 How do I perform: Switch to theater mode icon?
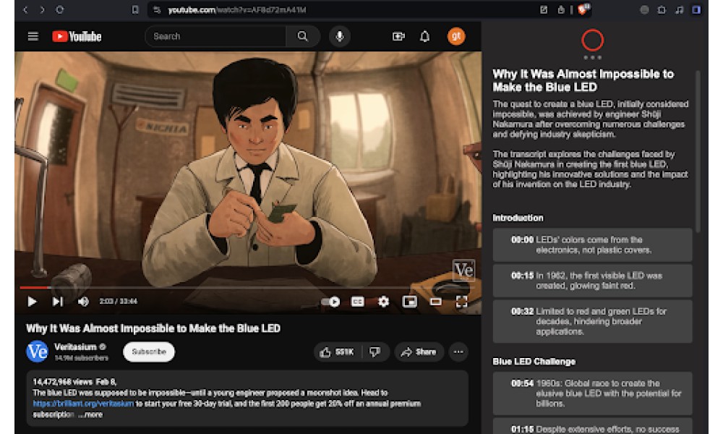(x=436, y=302)
